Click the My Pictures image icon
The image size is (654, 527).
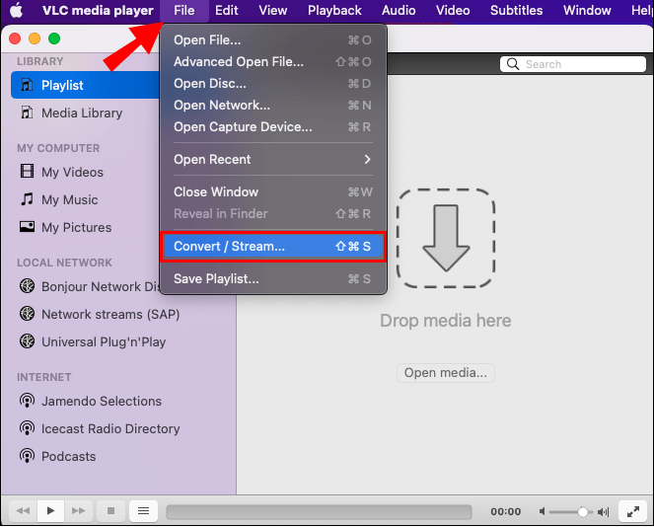click(x=27, y=227)
